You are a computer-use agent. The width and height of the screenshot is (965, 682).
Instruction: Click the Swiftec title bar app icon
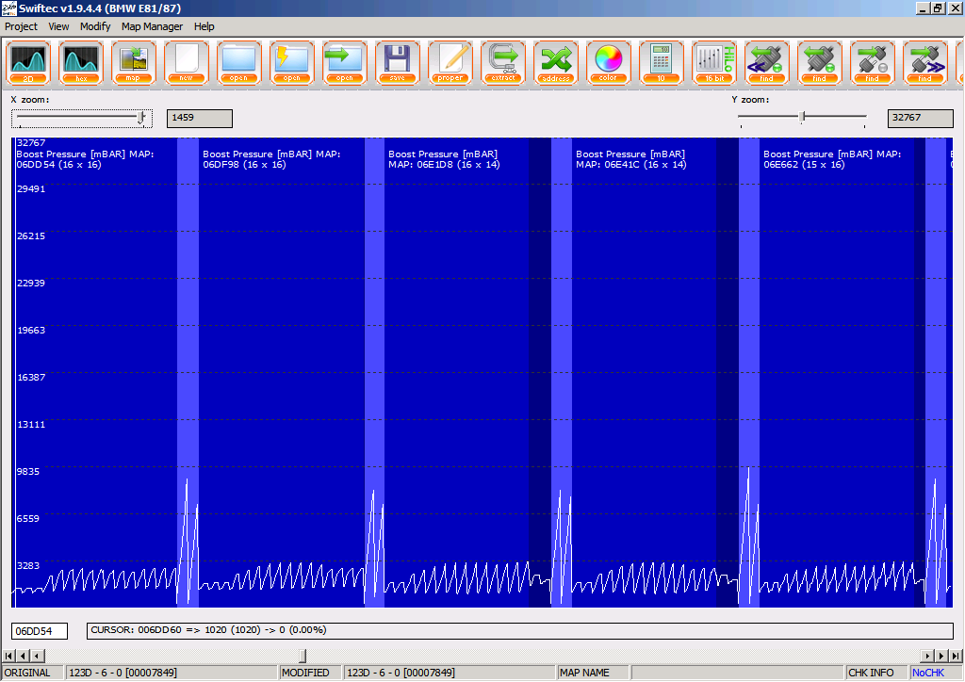[x=8, y=8]
